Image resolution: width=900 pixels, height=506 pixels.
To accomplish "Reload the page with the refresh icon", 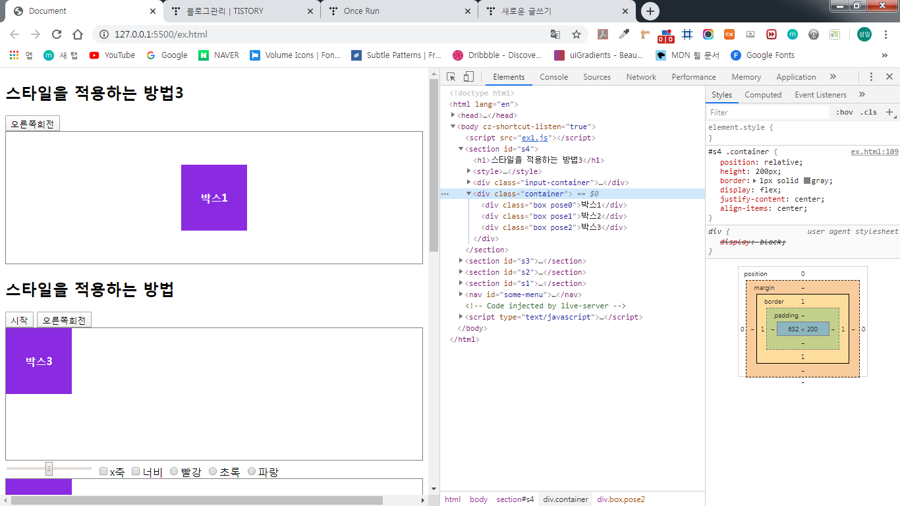I will 57,34.
